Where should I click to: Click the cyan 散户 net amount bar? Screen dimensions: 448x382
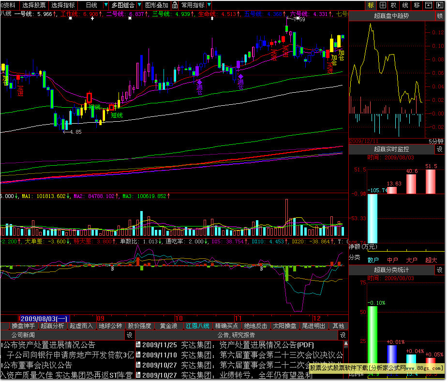[x=373, y=219]
